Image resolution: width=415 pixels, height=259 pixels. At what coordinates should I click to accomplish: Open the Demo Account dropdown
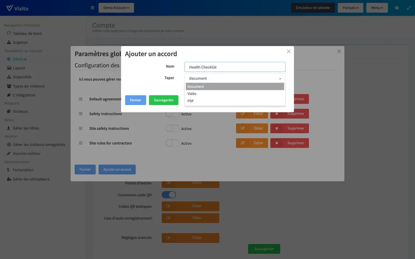tap(116, 8)
